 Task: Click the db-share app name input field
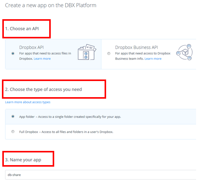click(100, 175)
